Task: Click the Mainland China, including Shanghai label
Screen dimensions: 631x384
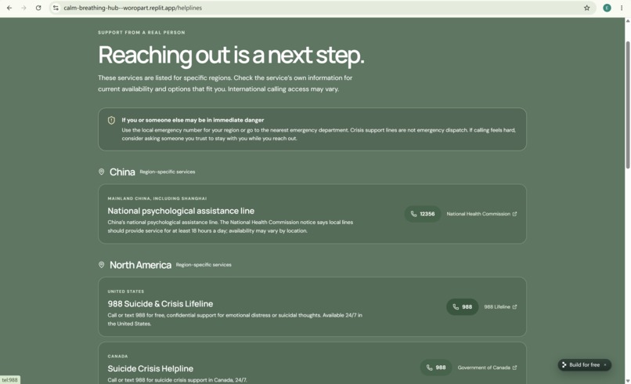Action: [157, 198]
